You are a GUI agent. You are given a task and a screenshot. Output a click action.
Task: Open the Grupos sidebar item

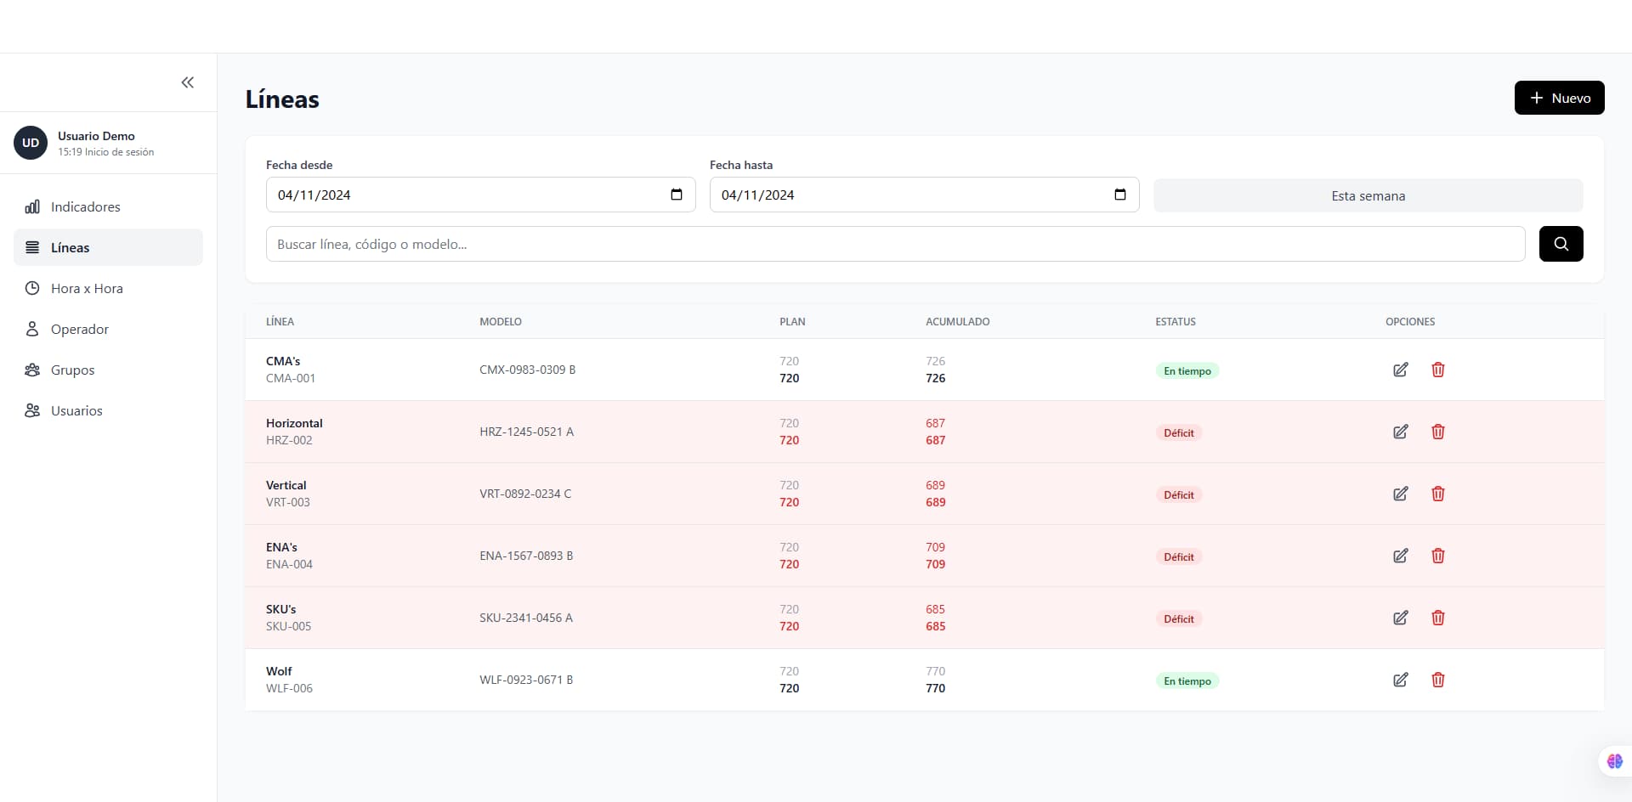(72, 370)
